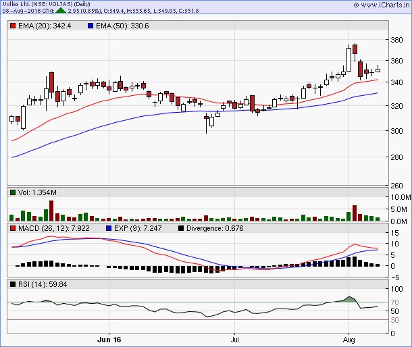
Task: Click the green Vol legend swatch
Action: point(13,192)
